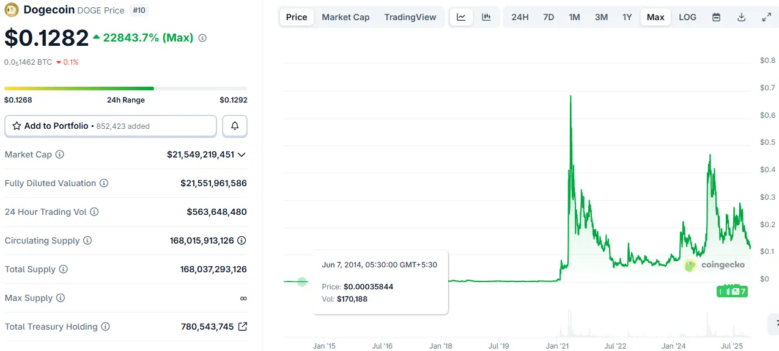The width and height of the screenshot is (779, 351).
Task: Click the #10 rank badge
Action: click(x=140, y=10)
